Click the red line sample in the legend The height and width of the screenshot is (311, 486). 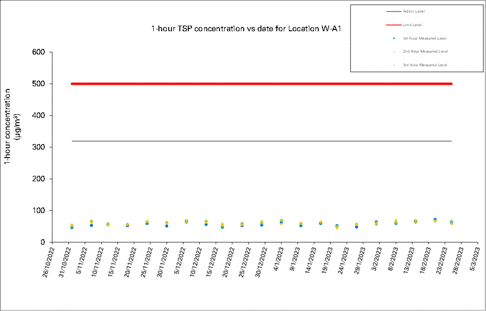[394, 24]
